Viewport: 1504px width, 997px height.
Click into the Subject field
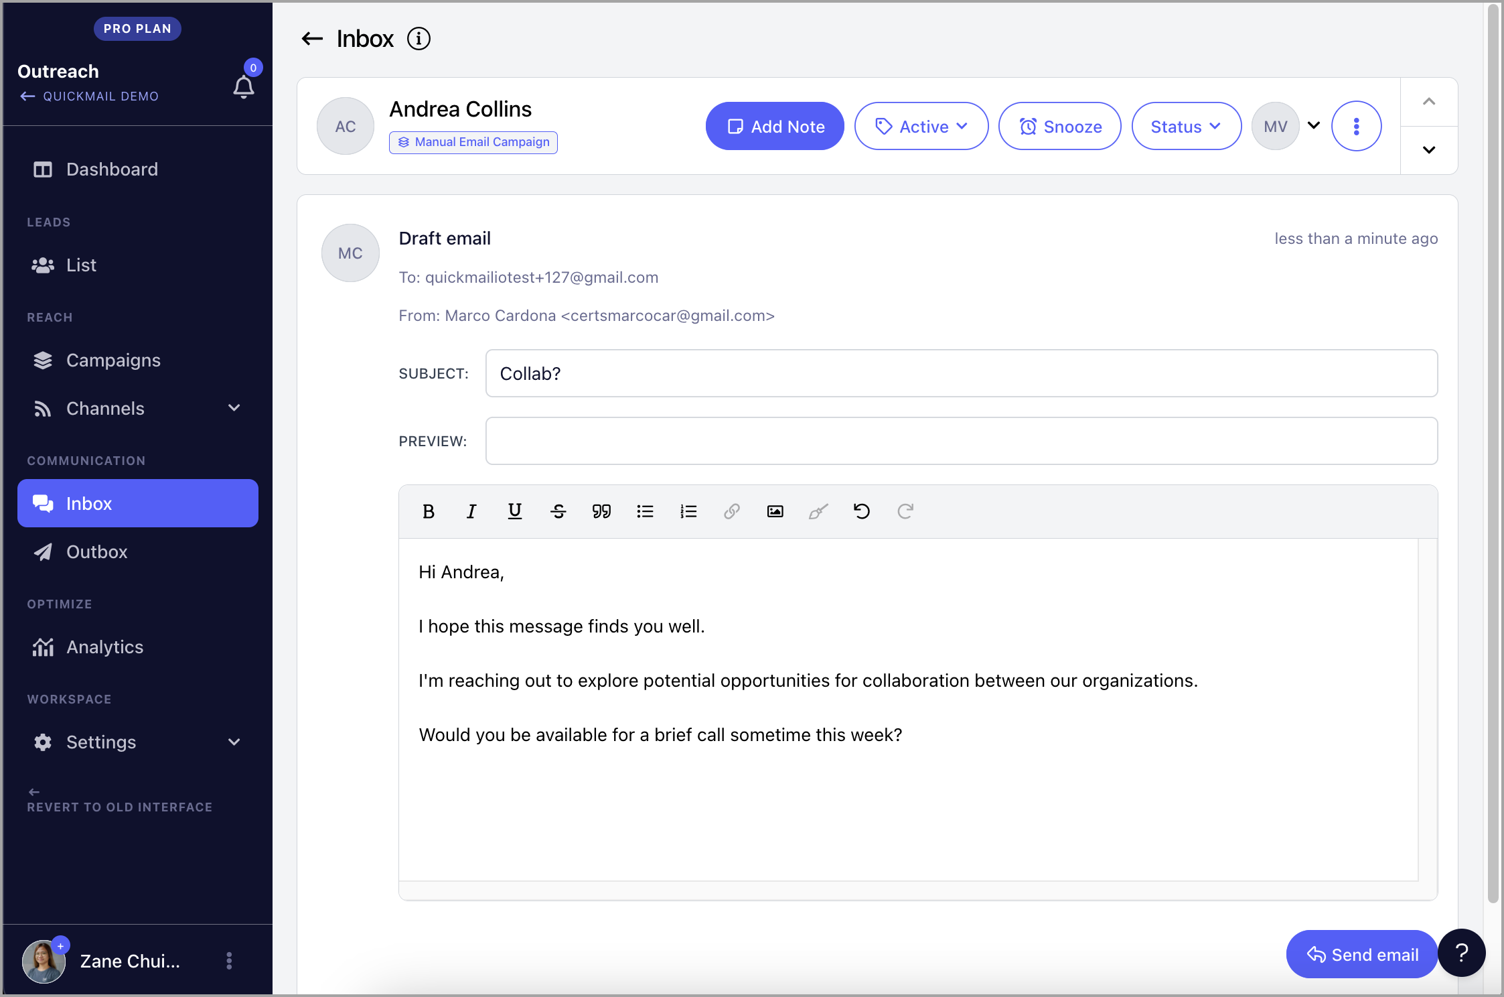[962, 373]
